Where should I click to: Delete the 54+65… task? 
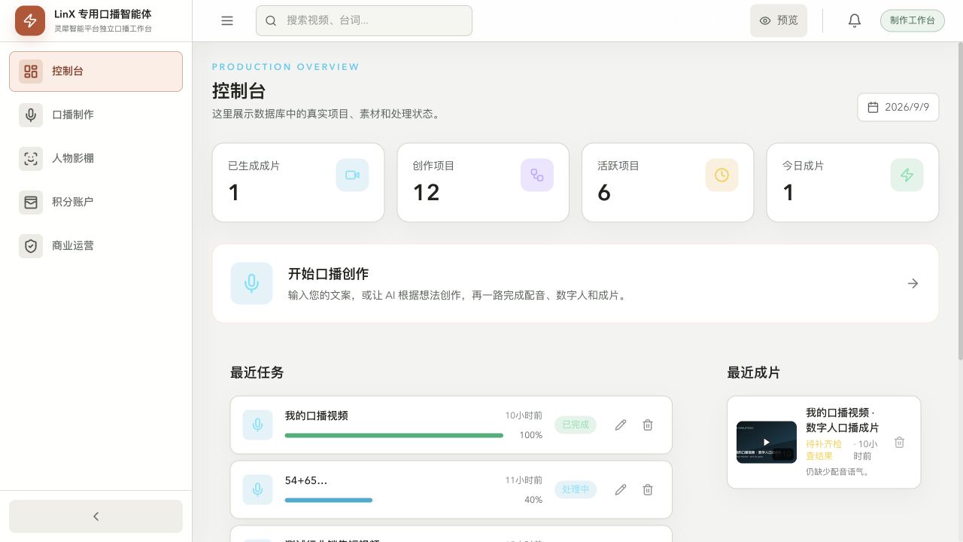point(648,489)
